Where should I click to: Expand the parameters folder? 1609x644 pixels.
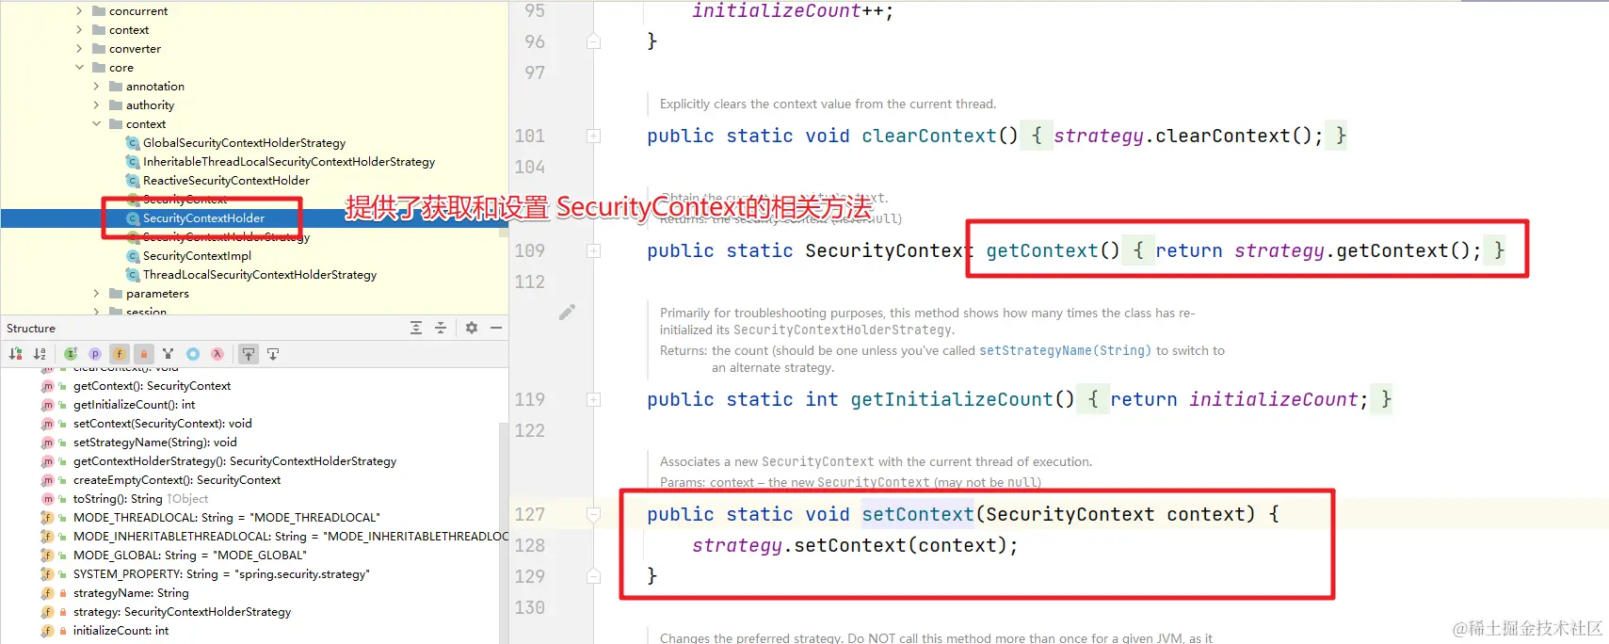(x=96, y=294)
